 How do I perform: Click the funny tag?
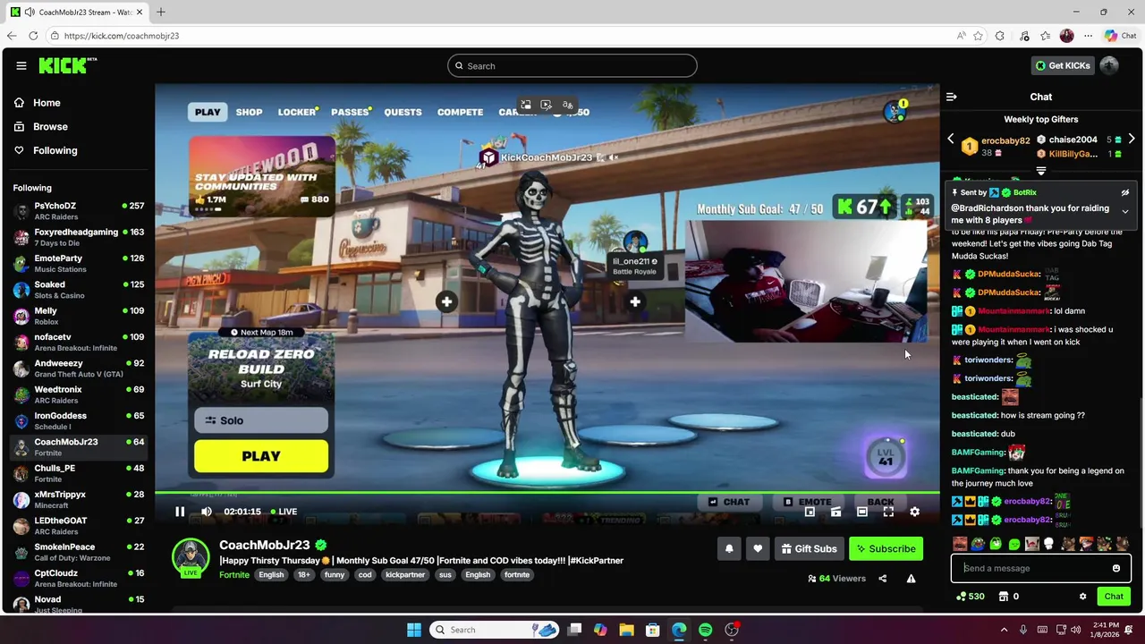pyautogui.click(x=335, y=575)
